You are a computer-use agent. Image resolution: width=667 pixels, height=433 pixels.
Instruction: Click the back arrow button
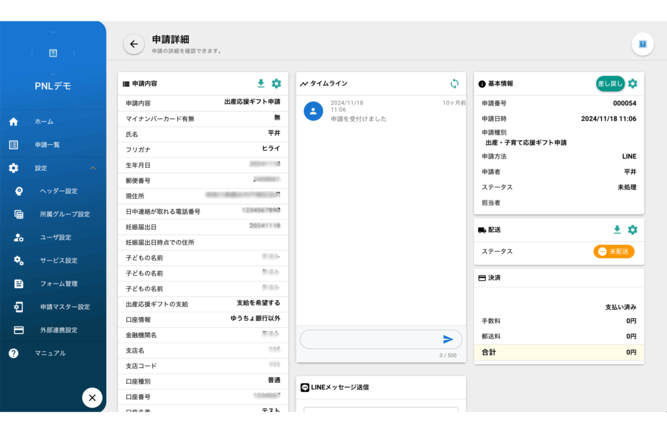coord(134,44)
